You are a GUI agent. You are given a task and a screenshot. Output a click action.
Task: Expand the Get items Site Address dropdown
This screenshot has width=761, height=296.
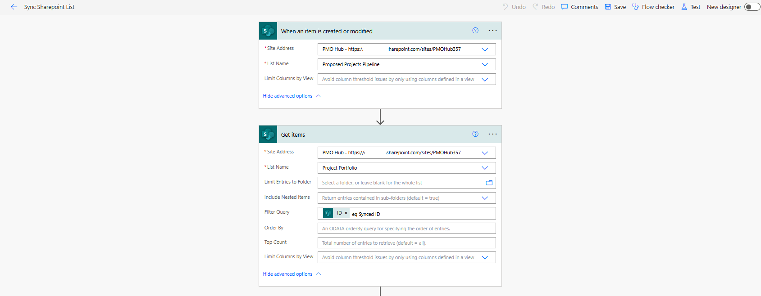pyautogui.click(x=485, y=153)
